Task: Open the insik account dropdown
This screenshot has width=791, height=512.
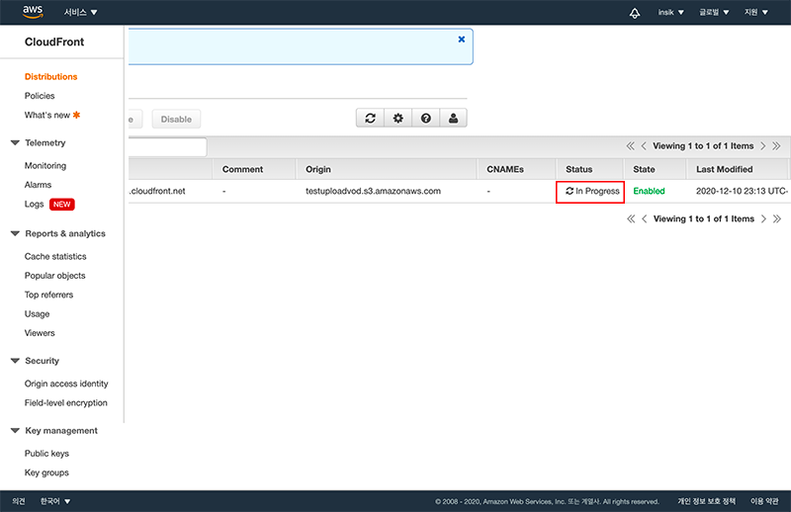Action: click(x=671, y=12)
